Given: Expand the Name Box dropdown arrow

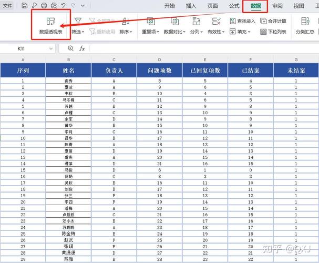Looking at the screenshot, I should pos(51,48).
